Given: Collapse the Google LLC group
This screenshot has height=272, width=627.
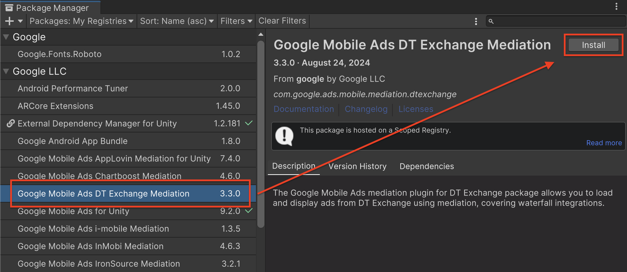Looking at the screenshot, I should pyautogui.click(x=6, y=71).
